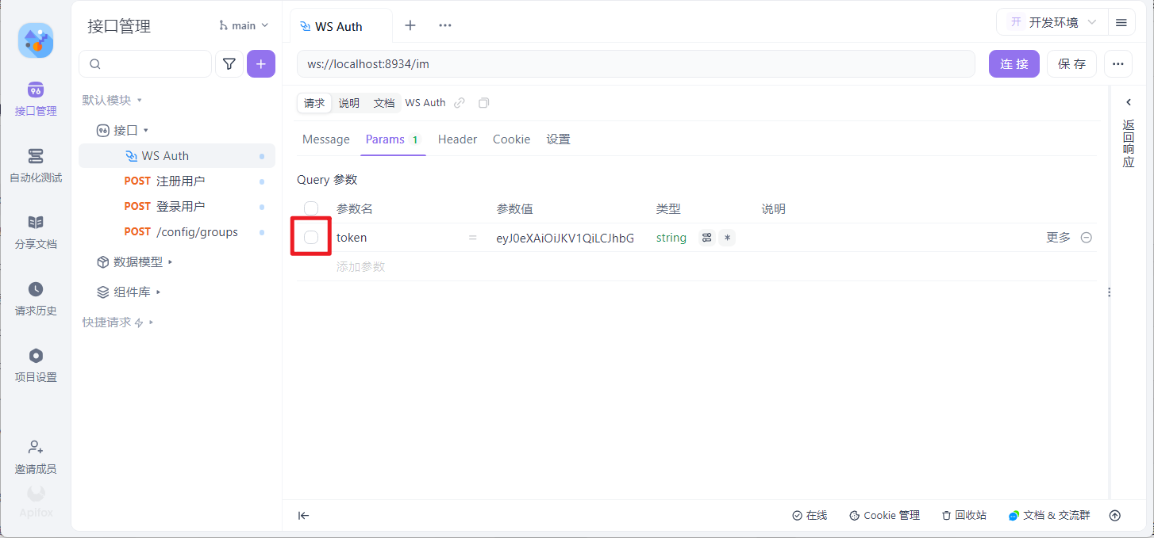Open the 分享文档 sidebar section

pos(36,232)
